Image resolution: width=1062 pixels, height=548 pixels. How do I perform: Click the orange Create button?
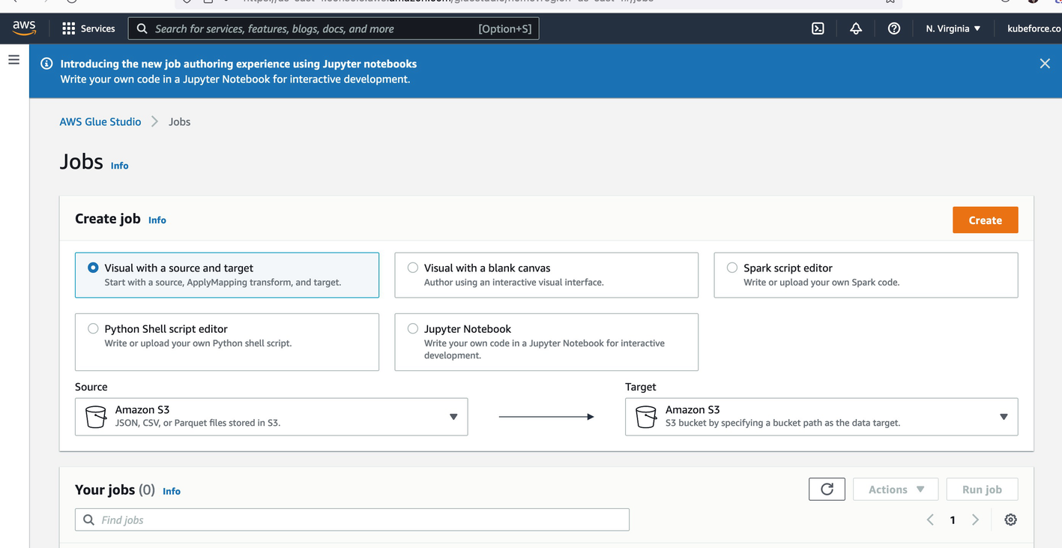click(985, 220)
